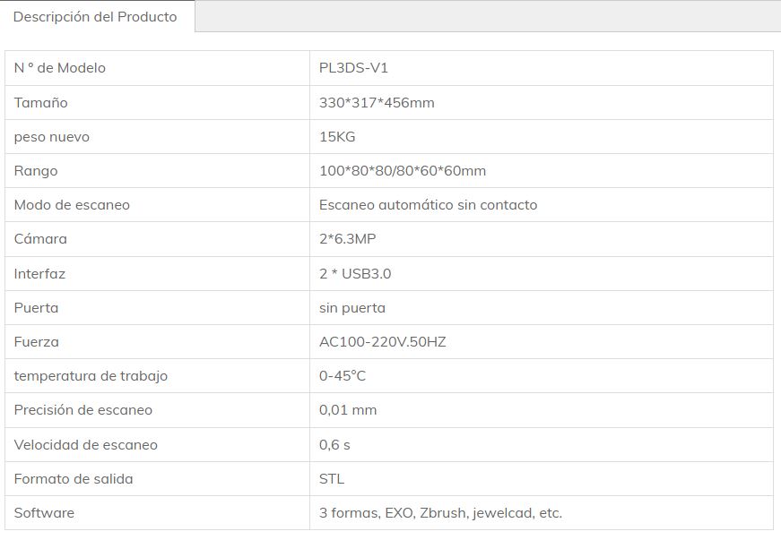Click the PL3DS-V1 model number cell
781x540 pixels.
(x=353, y=68)
